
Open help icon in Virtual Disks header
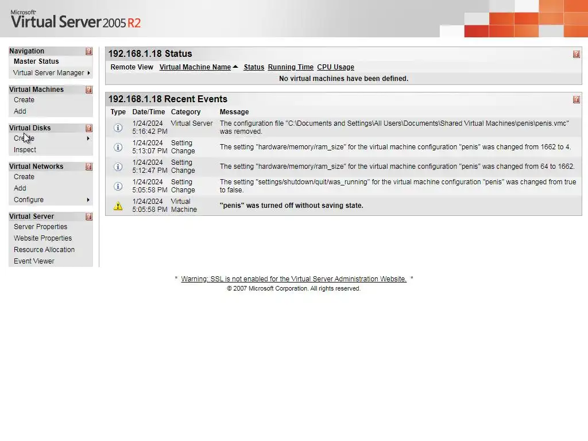point(89,128)
